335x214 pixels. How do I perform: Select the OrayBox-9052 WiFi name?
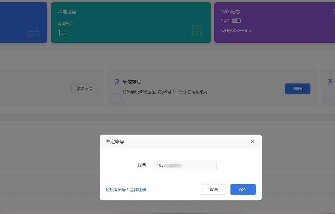(236, 30)
